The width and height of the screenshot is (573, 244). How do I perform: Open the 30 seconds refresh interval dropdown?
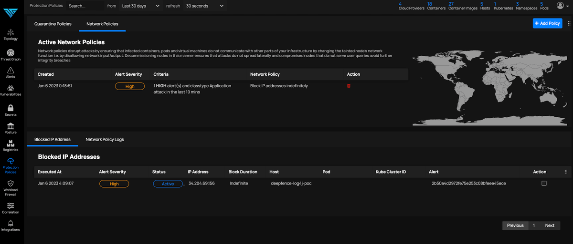pyautogui.click(x=204, y=6)
